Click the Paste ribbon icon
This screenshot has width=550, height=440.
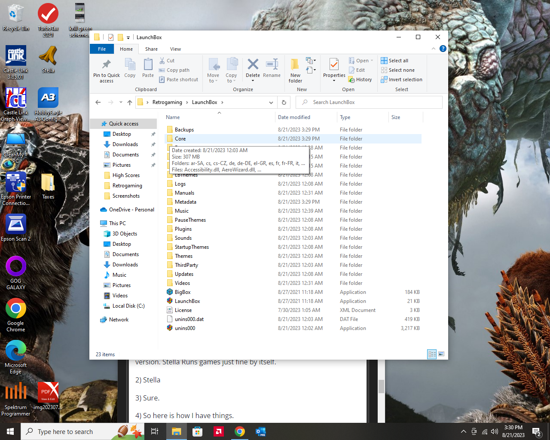click(148, 68)
